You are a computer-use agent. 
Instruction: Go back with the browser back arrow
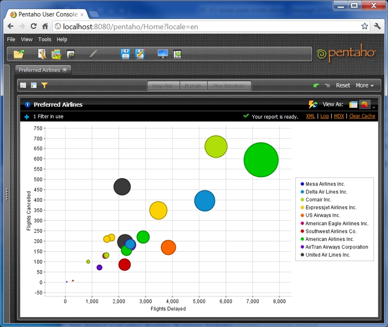(x=10, y=26)
